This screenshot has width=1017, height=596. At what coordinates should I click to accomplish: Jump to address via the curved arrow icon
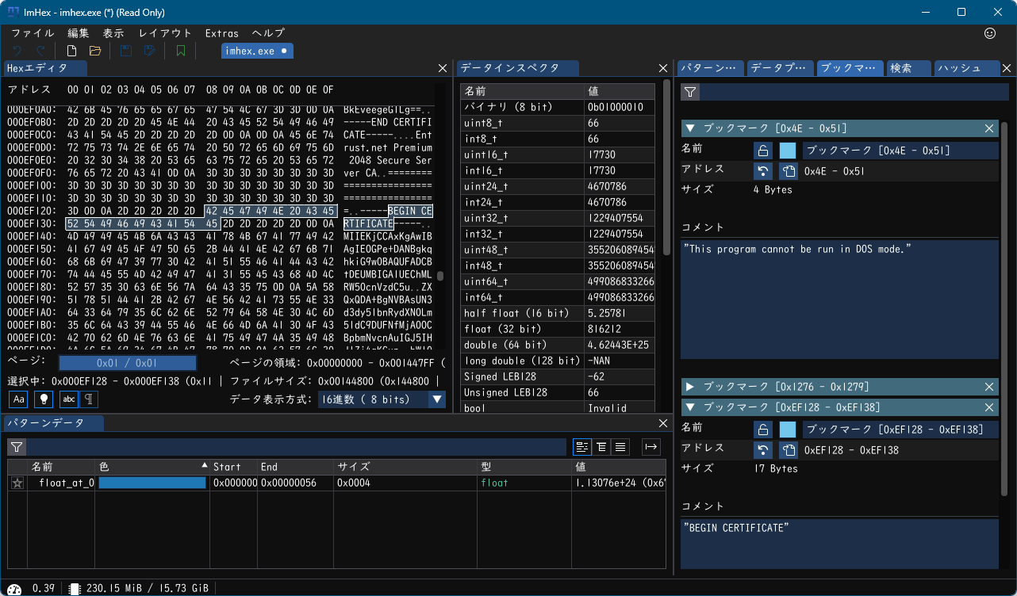(762, 170)
